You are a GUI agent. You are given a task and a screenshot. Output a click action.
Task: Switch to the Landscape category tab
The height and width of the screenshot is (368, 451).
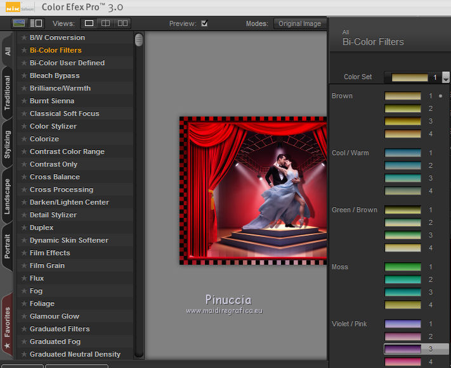tap(8, 196)
